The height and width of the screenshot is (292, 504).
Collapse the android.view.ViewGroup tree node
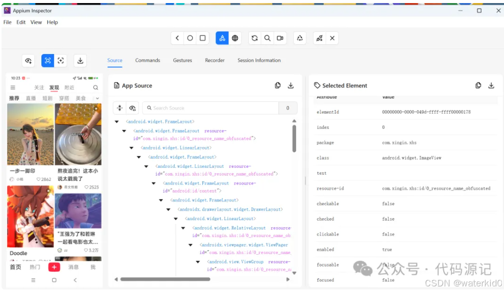[198, 262]
